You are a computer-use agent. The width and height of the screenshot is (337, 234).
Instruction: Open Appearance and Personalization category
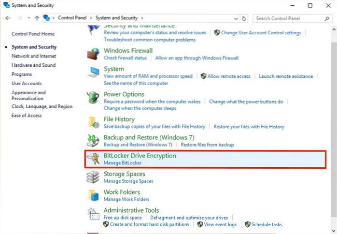point(28,95)
